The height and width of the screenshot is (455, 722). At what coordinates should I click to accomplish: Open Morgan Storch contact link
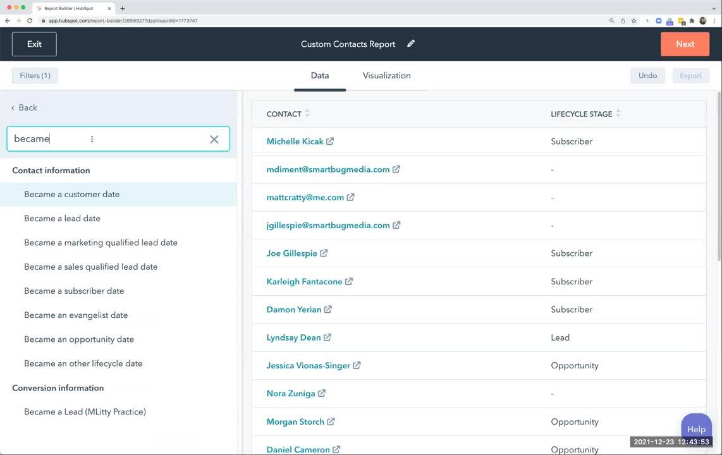(295, 422)
